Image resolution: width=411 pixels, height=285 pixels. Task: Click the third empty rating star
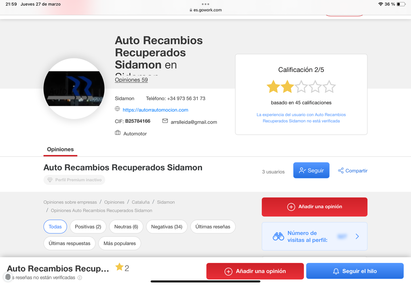(301, 87)
